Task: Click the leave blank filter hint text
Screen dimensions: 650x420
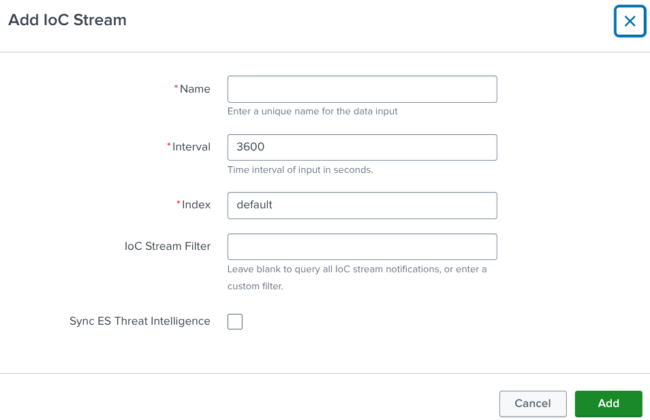Action: pos(356,270)
